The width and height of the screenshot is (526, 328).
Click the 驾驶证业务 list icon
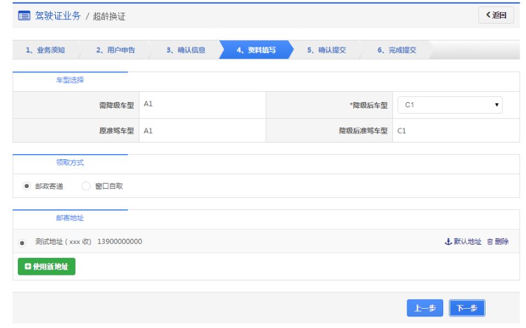pos(24,16)
